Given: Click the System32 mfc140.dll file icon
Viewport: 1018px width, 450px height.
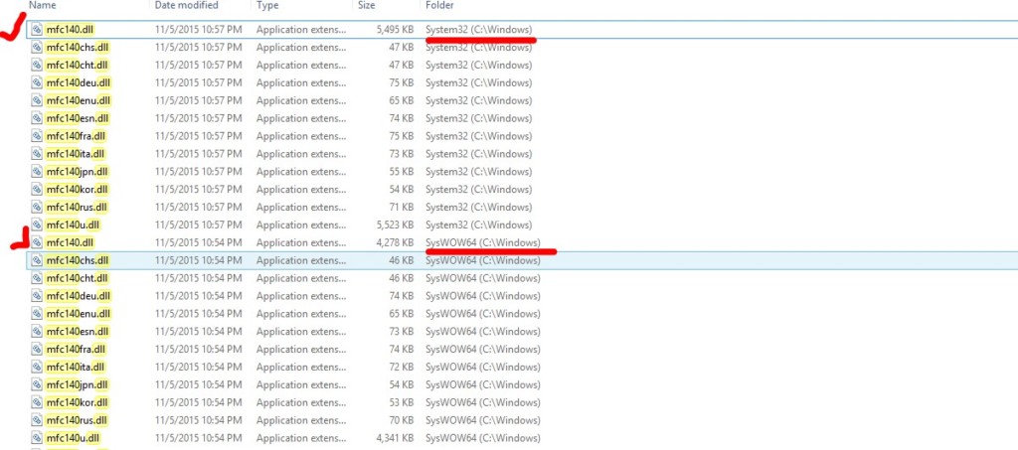Looking at the screenshot, I should click(37, 29).
